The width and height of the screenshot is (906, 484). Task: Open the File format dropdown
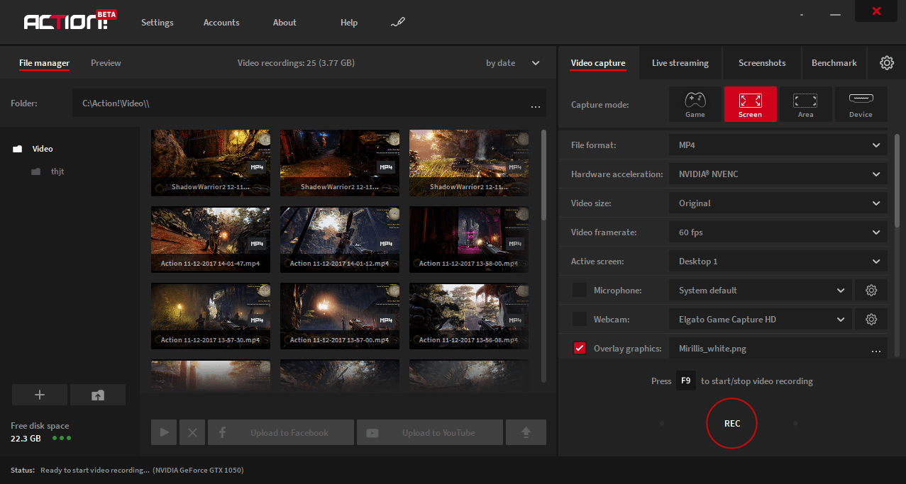(x=777, y=145)
